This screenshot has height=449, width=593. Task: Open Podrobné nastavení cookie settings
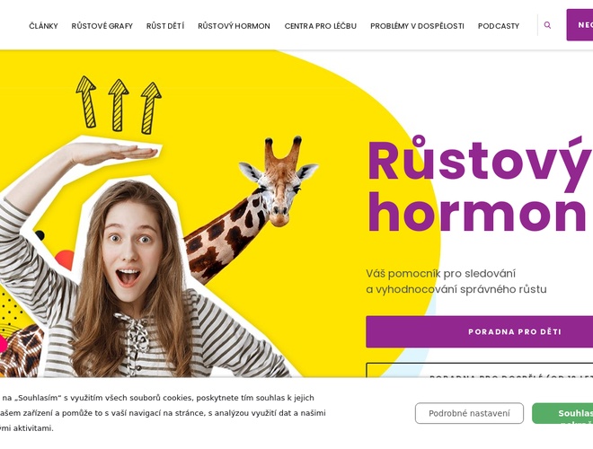coord(469,413)
